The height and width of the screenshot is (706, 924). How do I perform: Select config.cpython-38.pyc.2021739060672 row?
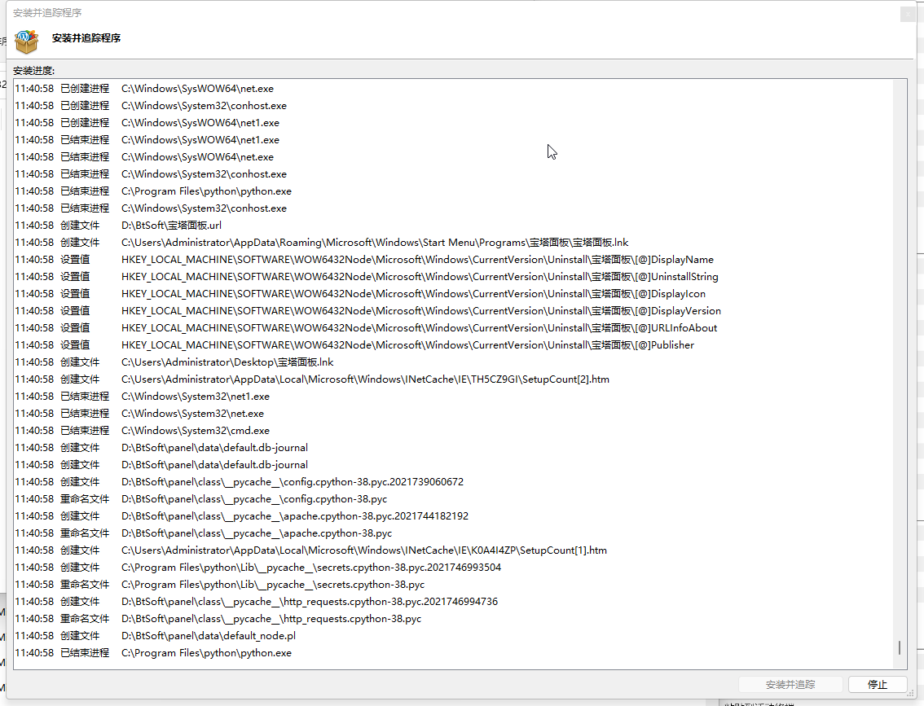tap(453, 481)
